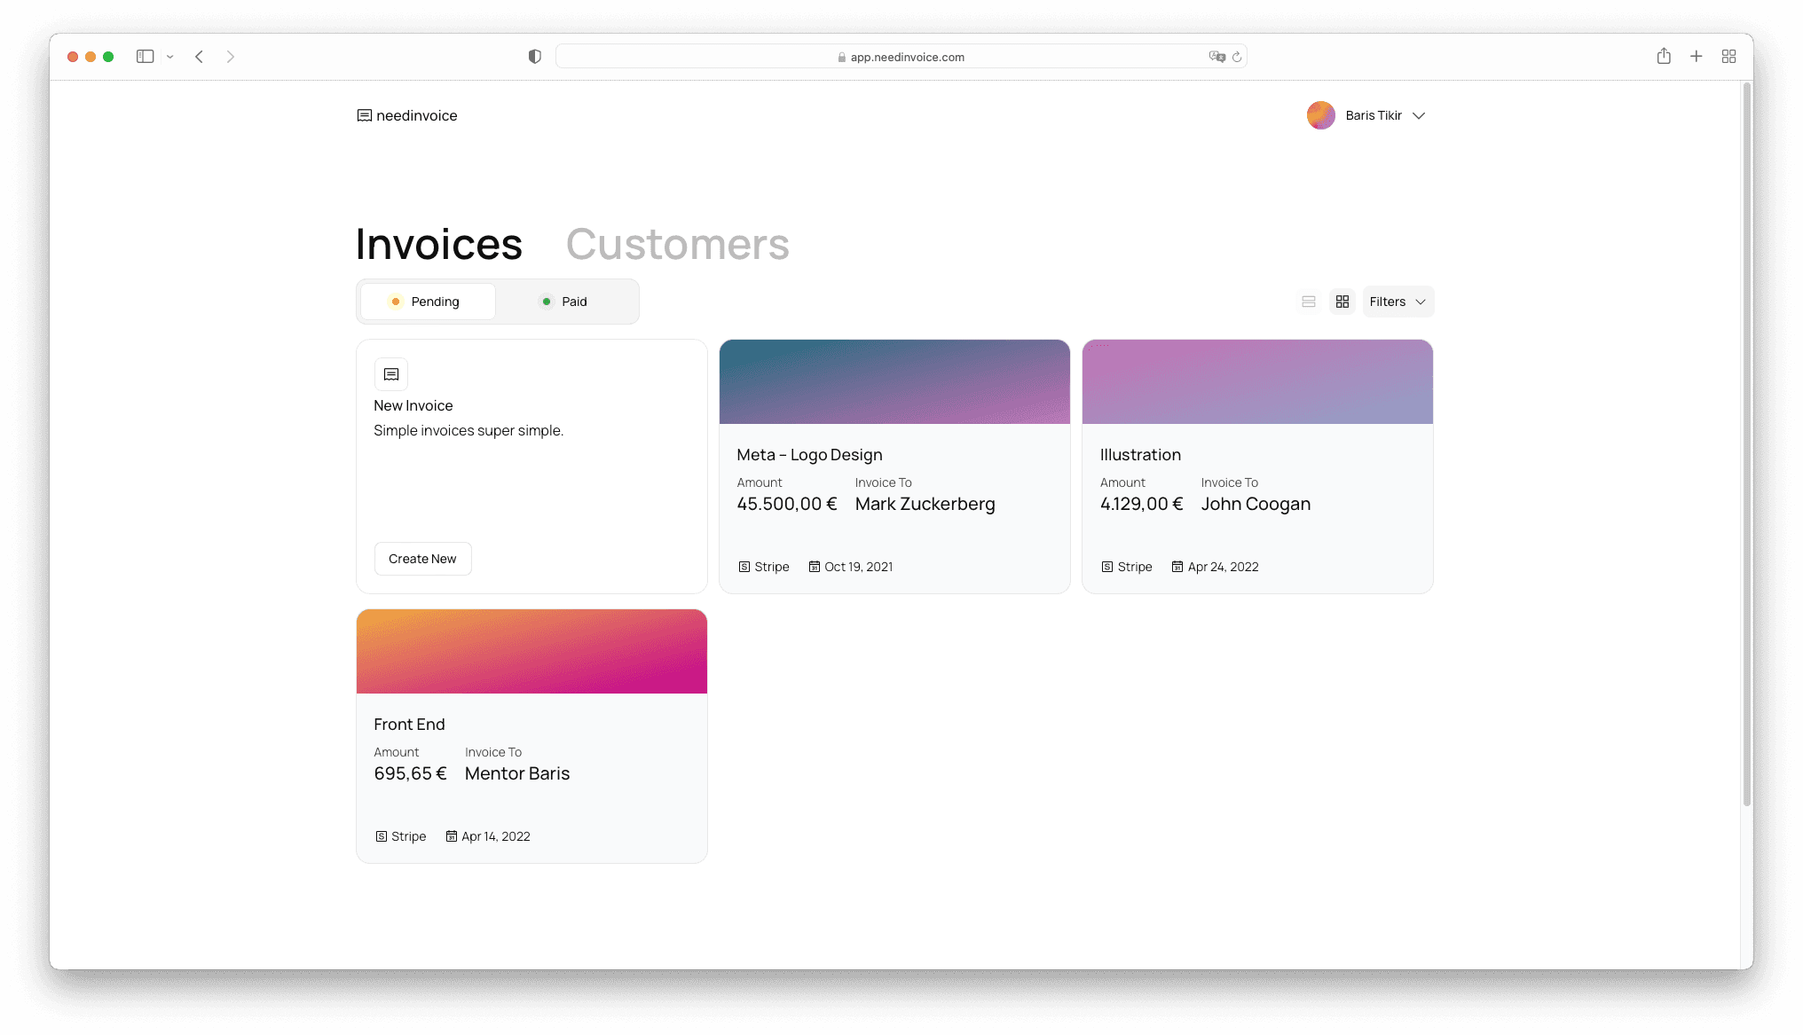Expand the sidebar options chevron
Image resolution: width=1803 pixels, height=1035 pixels.
coord(169,57)
